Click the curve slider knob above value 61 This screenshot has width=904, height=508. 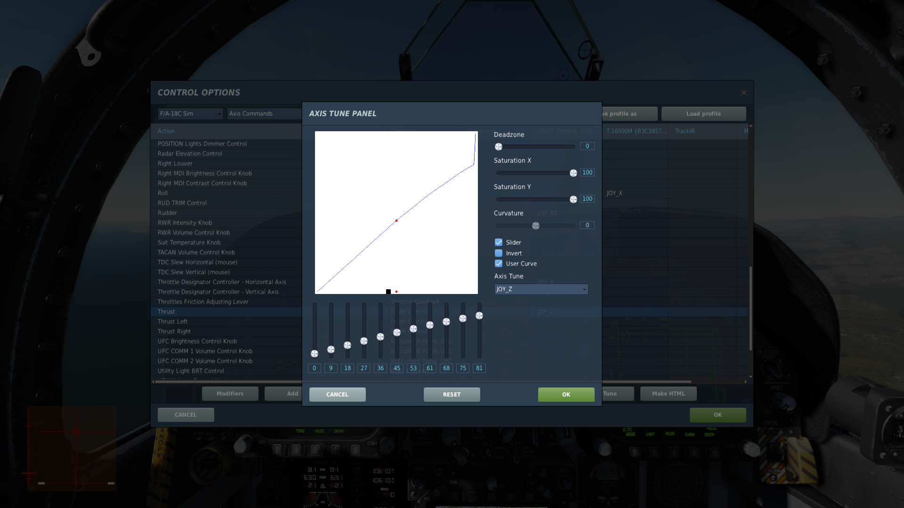430,325
